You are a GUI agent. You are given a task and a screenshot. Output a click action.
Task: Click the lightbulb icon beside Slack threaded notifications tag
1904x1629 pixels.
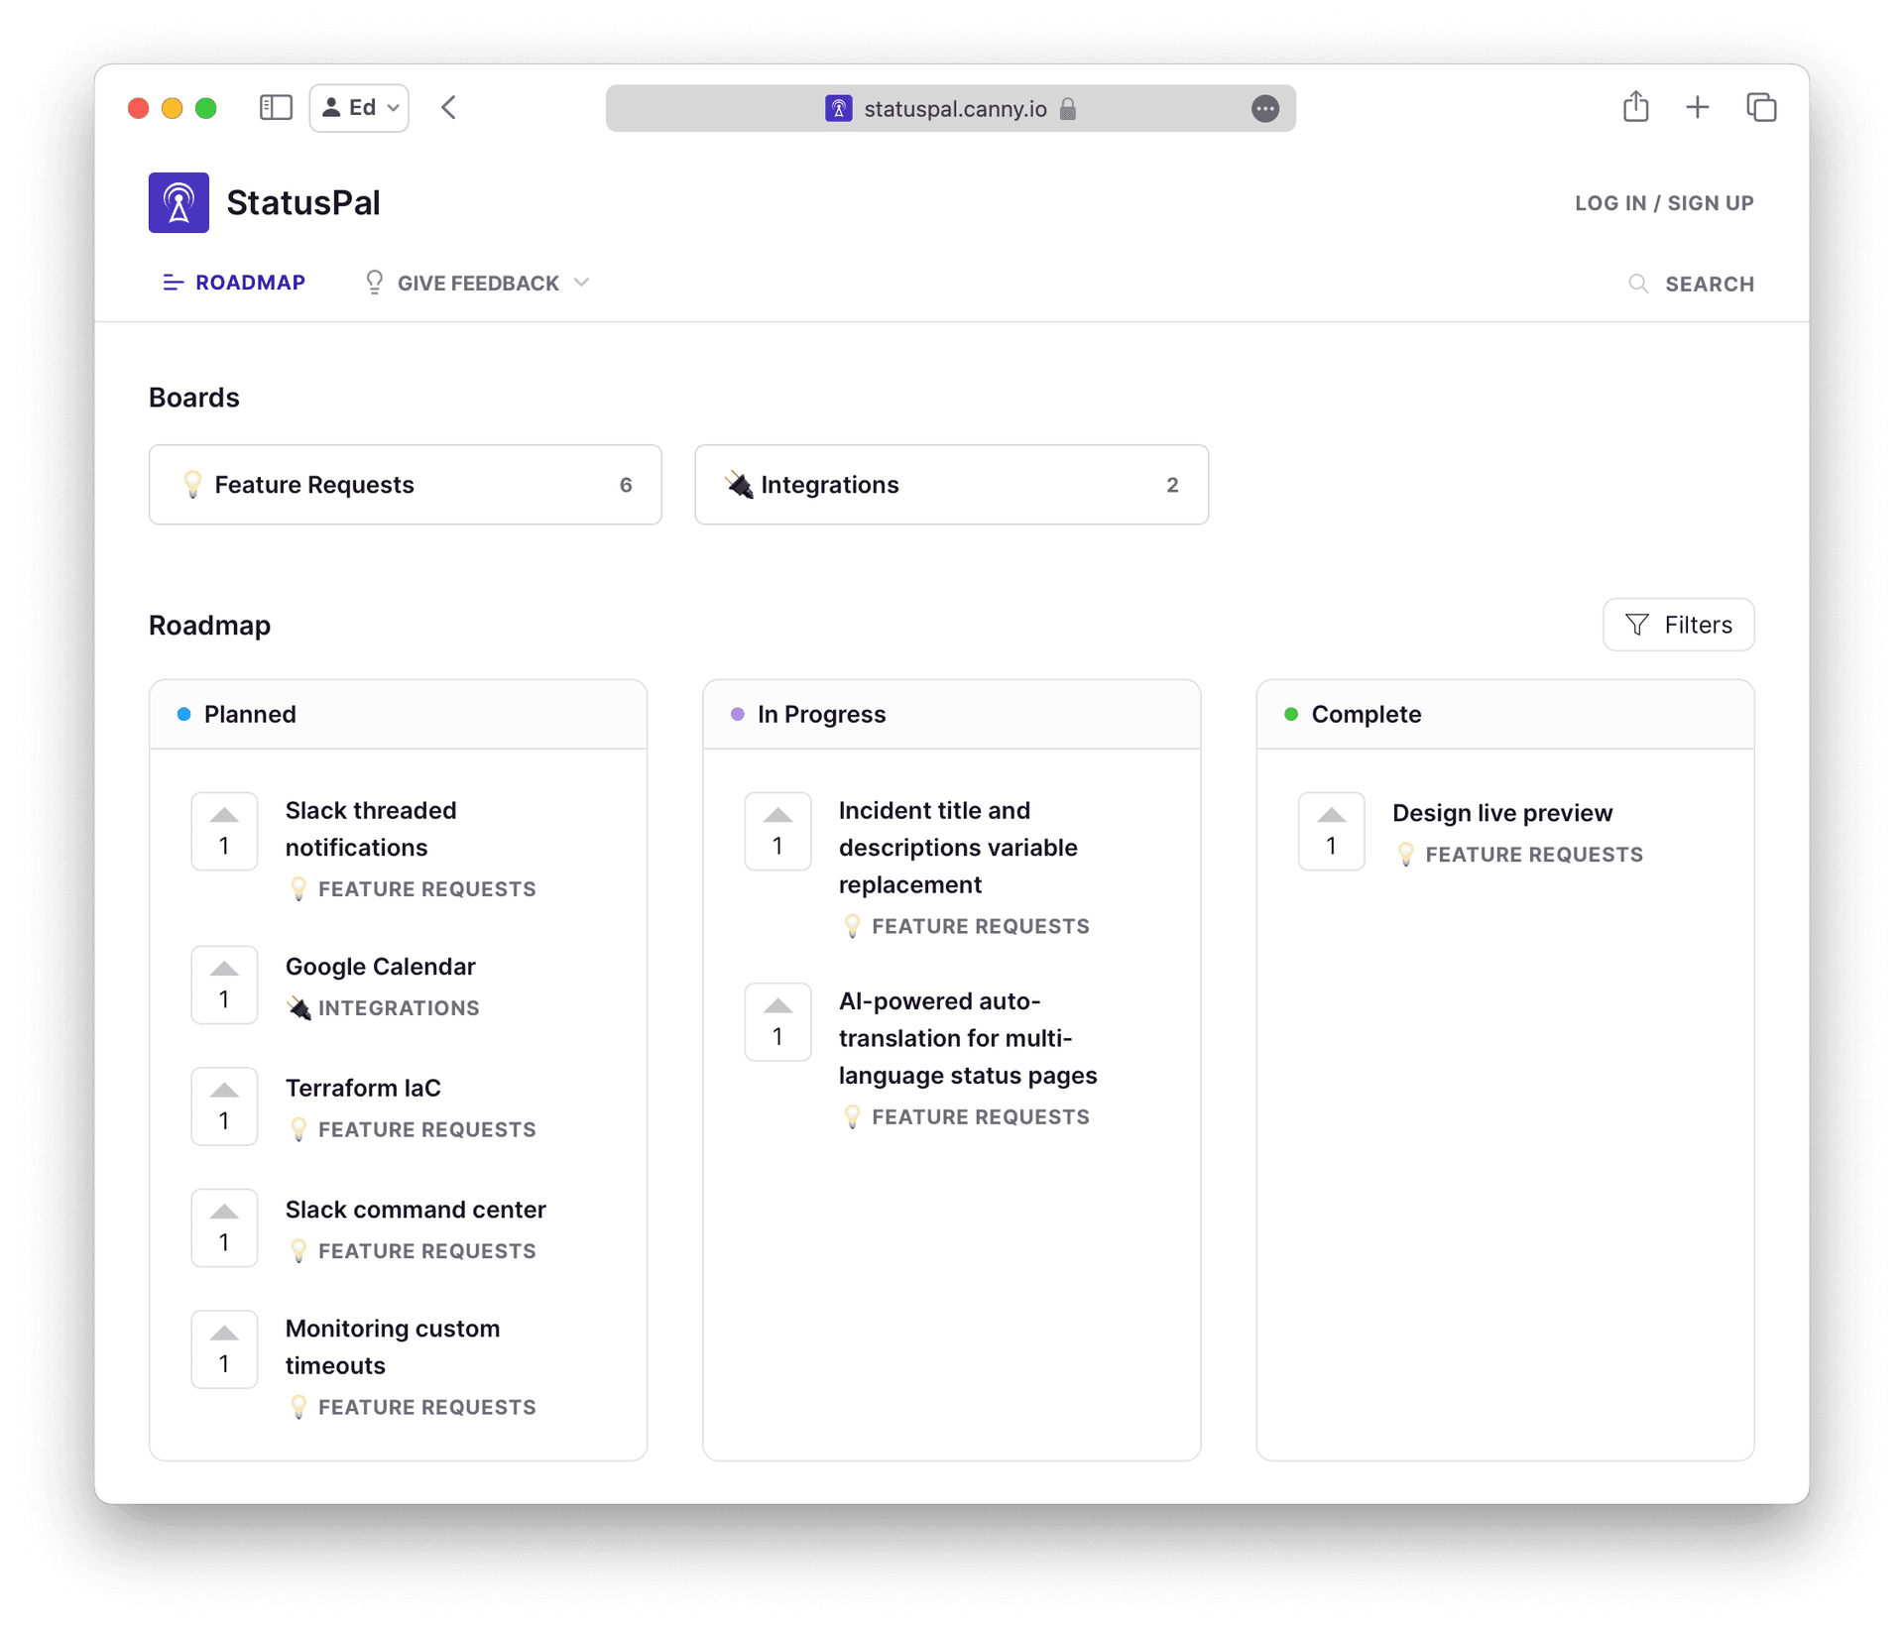(x=299, y=889)
